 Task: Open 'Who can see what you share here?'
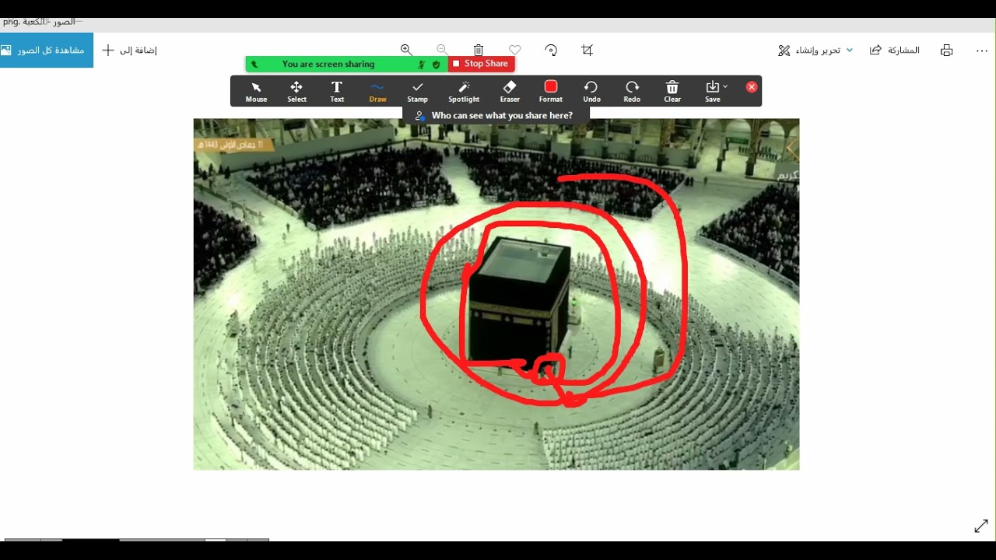[x=496, y=115]
